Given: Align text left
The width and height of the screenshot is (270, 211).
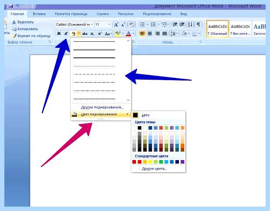Looking at the screenshot, I should (142, 33).
